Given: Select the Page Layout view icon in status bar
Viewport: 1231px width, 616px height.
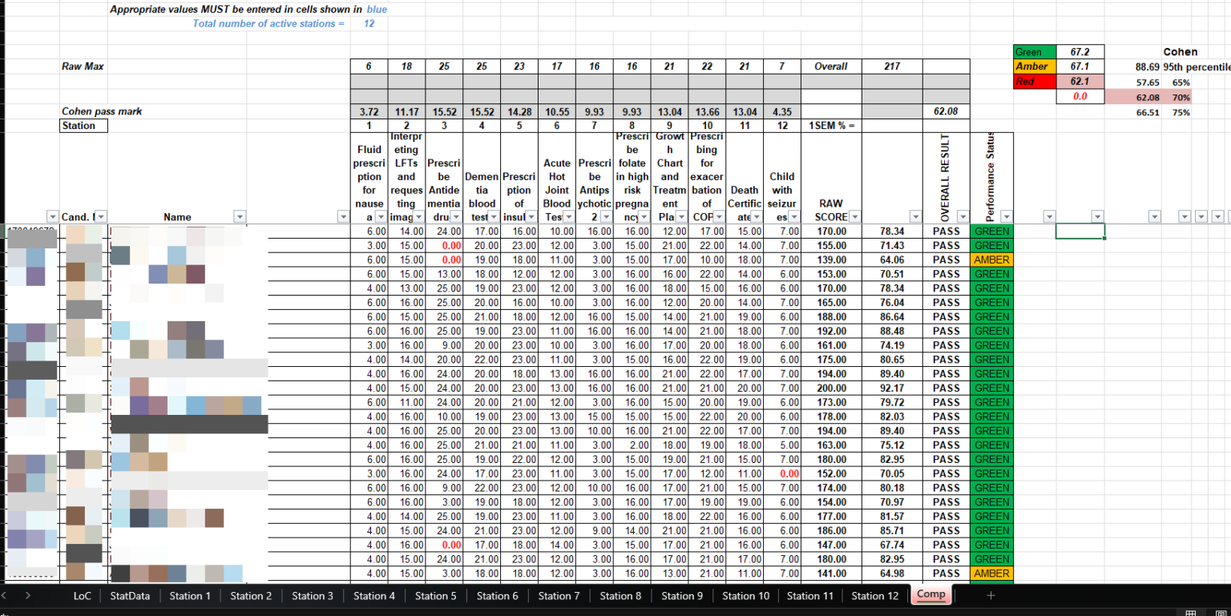Looking at the screenshot, I should tap(1218, 611).
